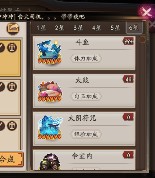Select the 斗鱼 card artwork

(x=49, y=52)
